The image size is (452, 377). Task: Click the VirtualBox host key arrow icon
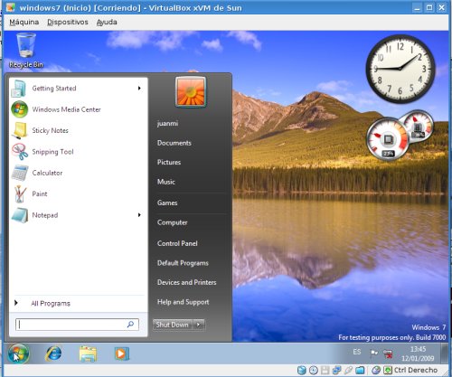point(388,370)
